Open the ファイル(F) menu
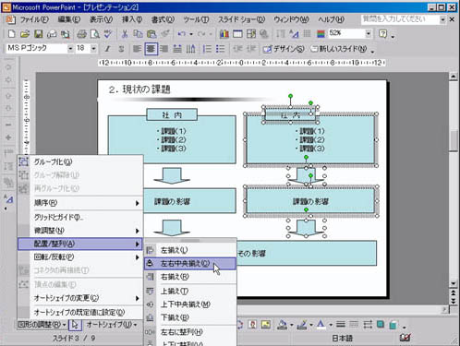This screenshot has width=460, height=346. coord(34,19)
